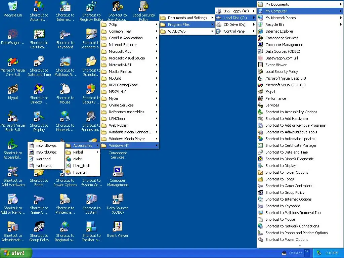
Task: Open Shortcut to Certificate desktop icon
Action: pos(39,39)
